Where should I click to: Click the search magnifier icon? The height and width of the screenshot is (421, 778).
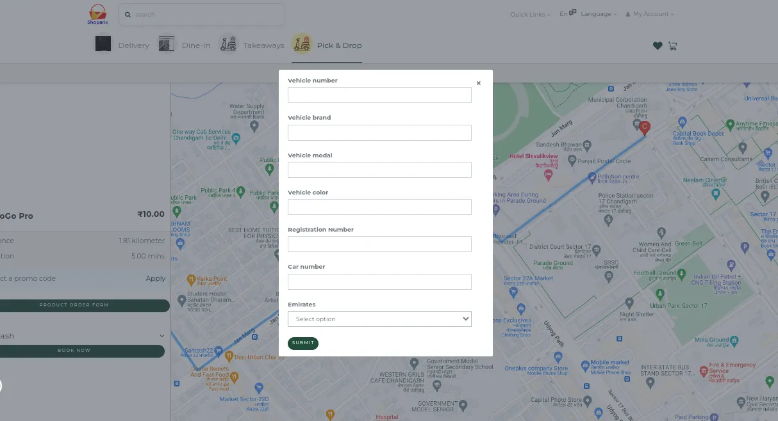(x=128, y=15)
